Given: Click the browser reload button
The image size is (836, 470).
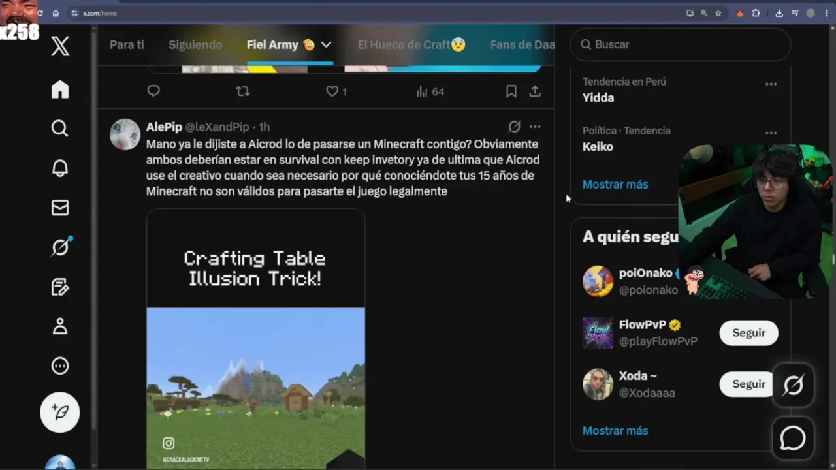Looking at the screenshot, I should tap(40, 13).
